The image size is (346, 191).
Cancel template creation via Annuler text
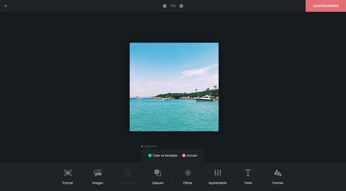point(192,156)
